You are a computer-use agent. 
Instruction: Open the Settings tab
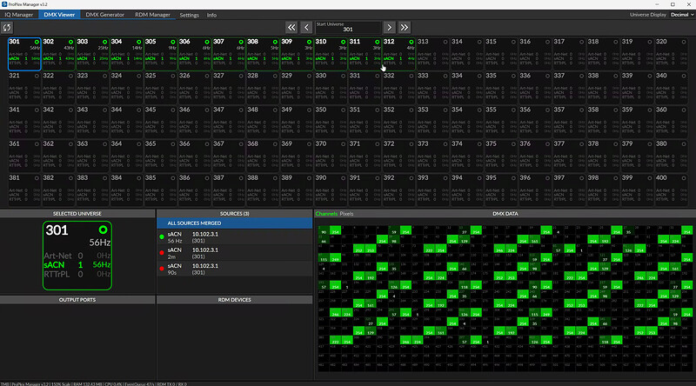point(189,15)
